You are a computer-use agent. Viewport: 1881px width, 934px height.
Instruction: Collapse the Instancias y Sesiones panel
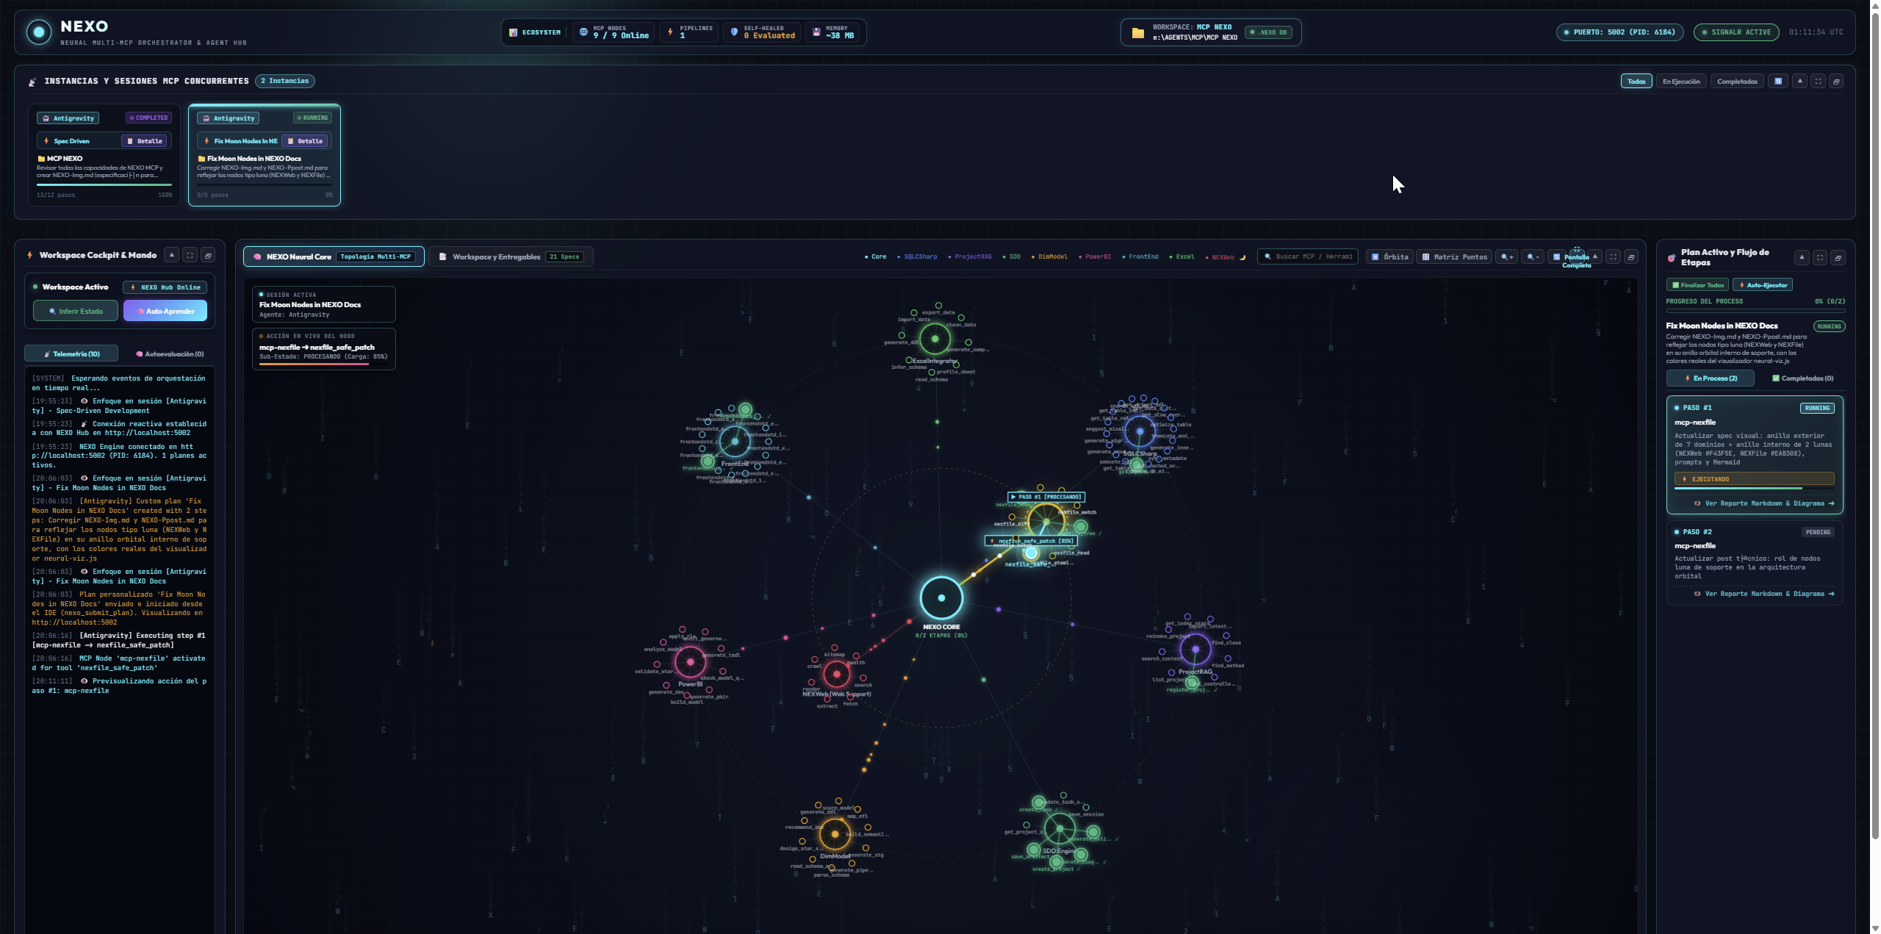click(x=1799, y=82)
